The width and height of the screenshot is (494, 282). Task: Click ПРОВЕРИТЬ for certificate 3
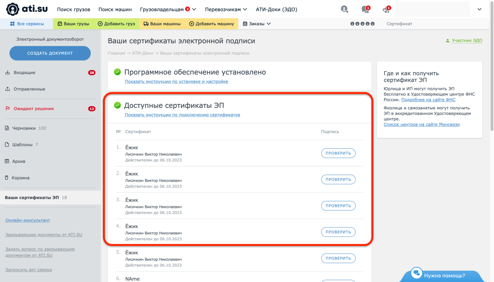pyautogui.click(x=338, y=206)
